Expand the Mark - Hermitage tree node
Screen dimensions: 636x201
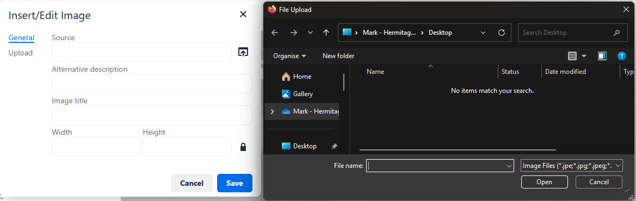272,111
